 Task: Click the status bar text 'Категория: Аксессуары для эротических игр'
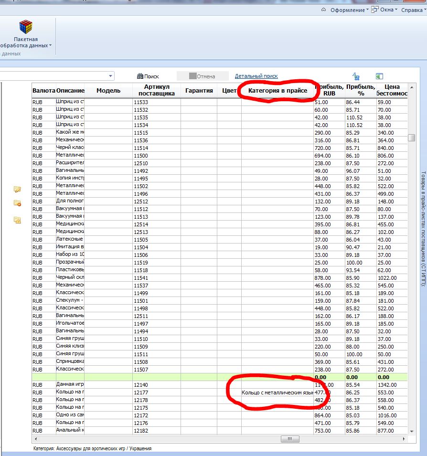tap(79, 448)
